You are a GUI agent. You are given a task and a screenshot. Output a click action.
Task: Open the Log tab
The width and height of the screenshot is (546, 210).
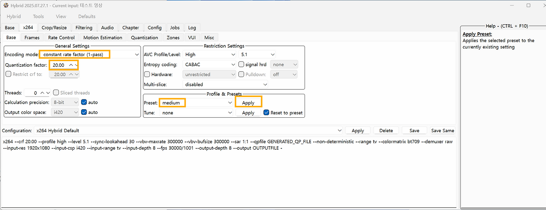pyautogui.click(x=192, y=28)
